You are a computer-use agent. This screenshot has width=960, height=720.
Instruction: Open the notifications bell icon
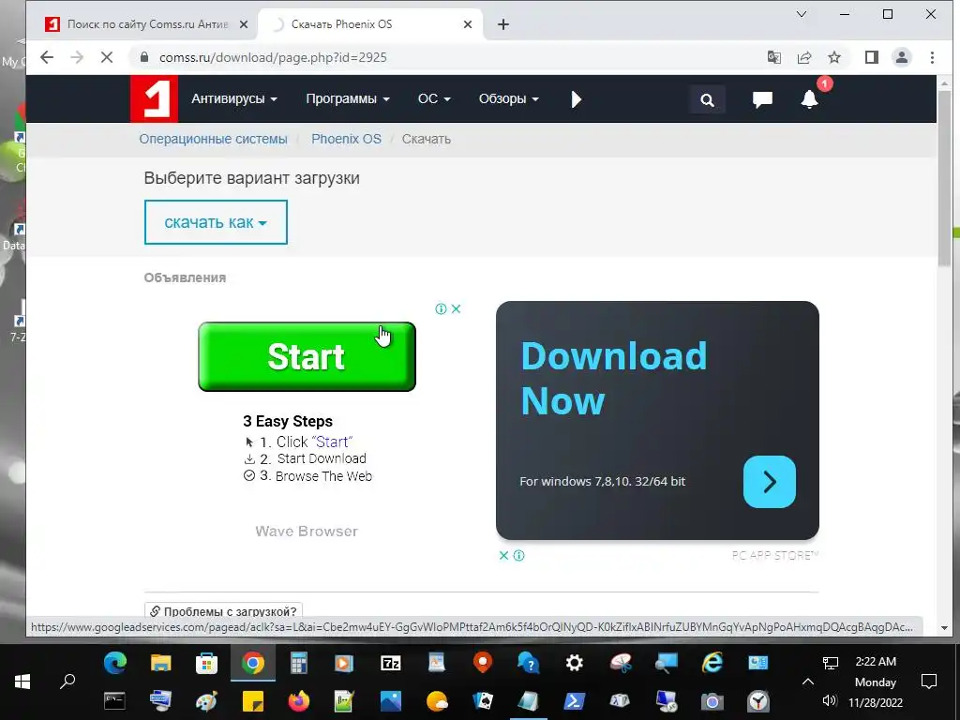(809, 99)
